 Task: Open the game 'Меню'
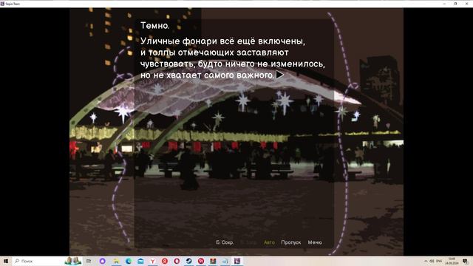point(315,242)
